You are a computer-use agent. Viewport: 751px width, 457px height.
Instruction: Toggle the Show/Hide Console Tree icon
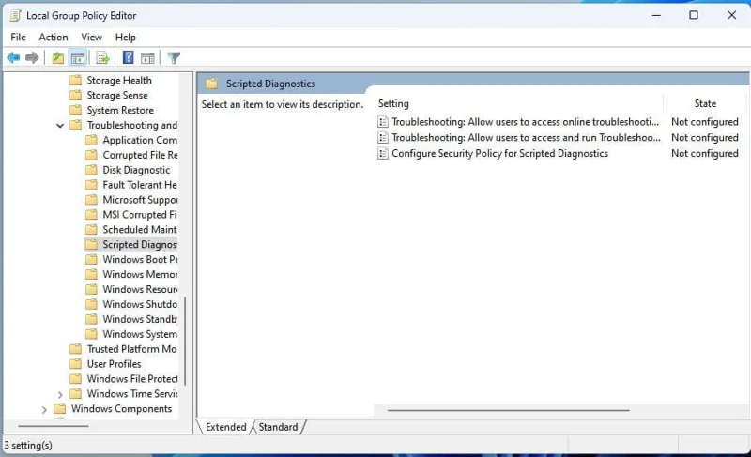[78, 58]
